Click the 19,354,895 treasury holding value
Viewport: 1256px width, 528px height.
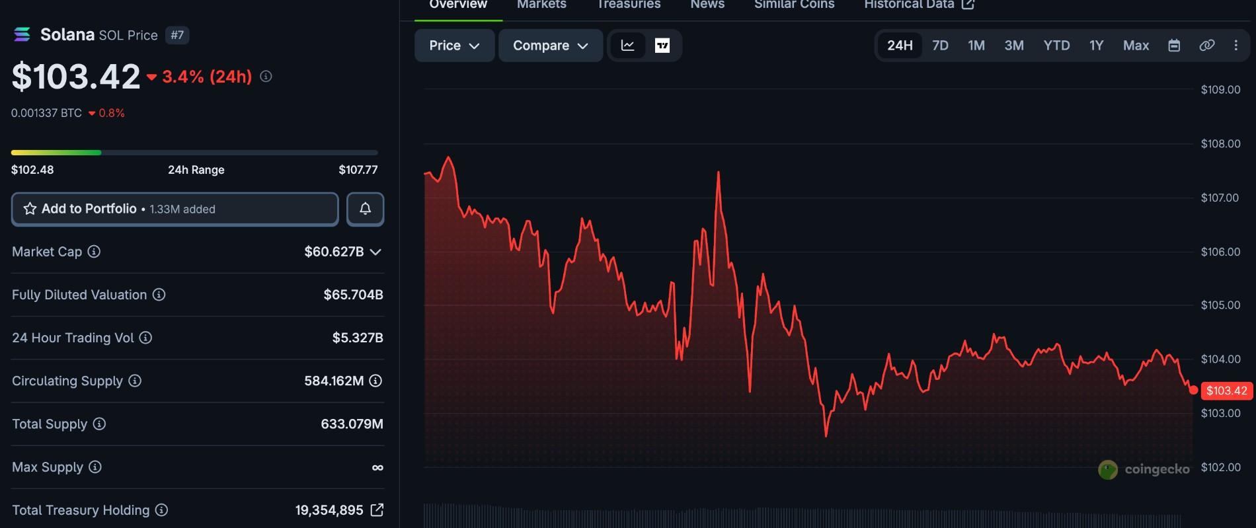pyautogui.click(x=329, y=510)
